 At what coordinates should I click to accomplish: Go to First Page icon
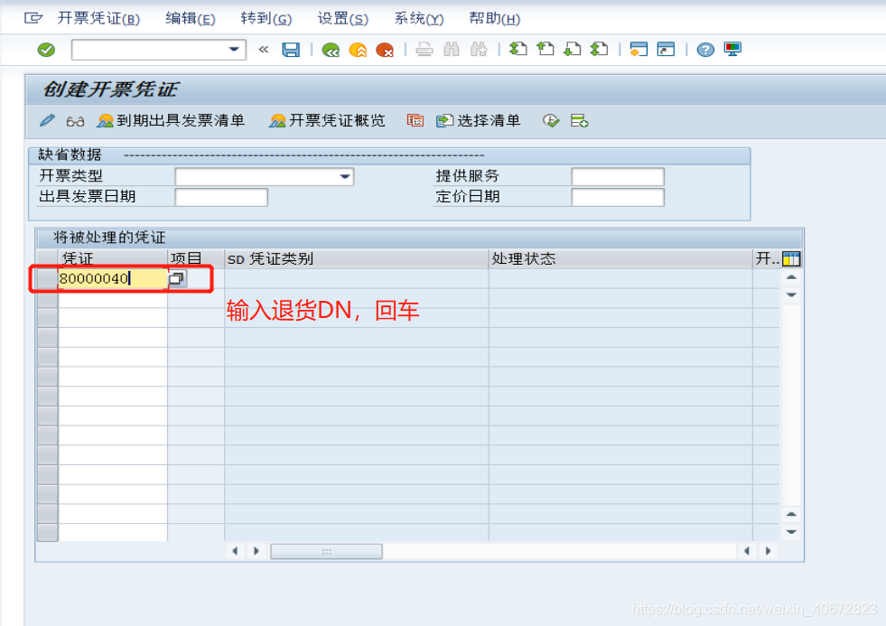pos(518,49)
